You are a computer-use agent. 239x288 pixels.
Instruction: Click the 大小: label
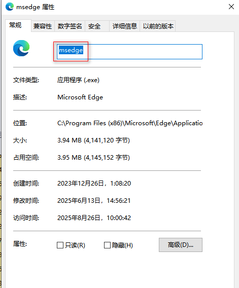point(20,140)
